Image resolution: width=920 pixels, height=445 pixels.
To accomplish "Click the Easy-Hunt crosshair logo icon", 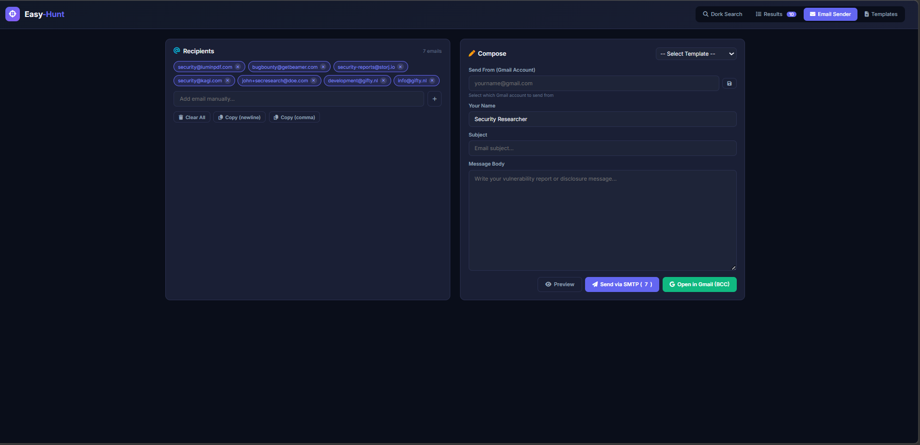I will (12, 14).
